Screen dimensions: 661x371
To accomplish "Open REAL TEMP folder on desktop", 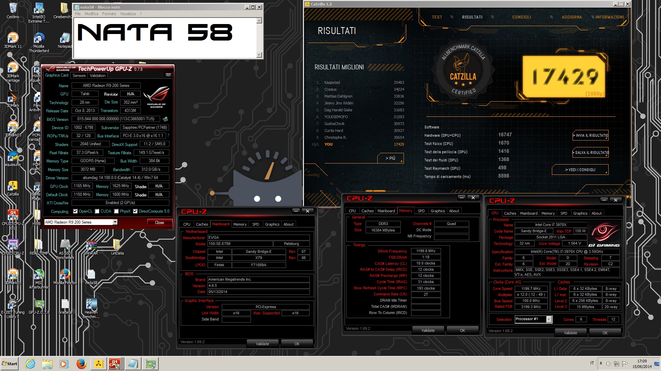I will click(x=39, y=247).
